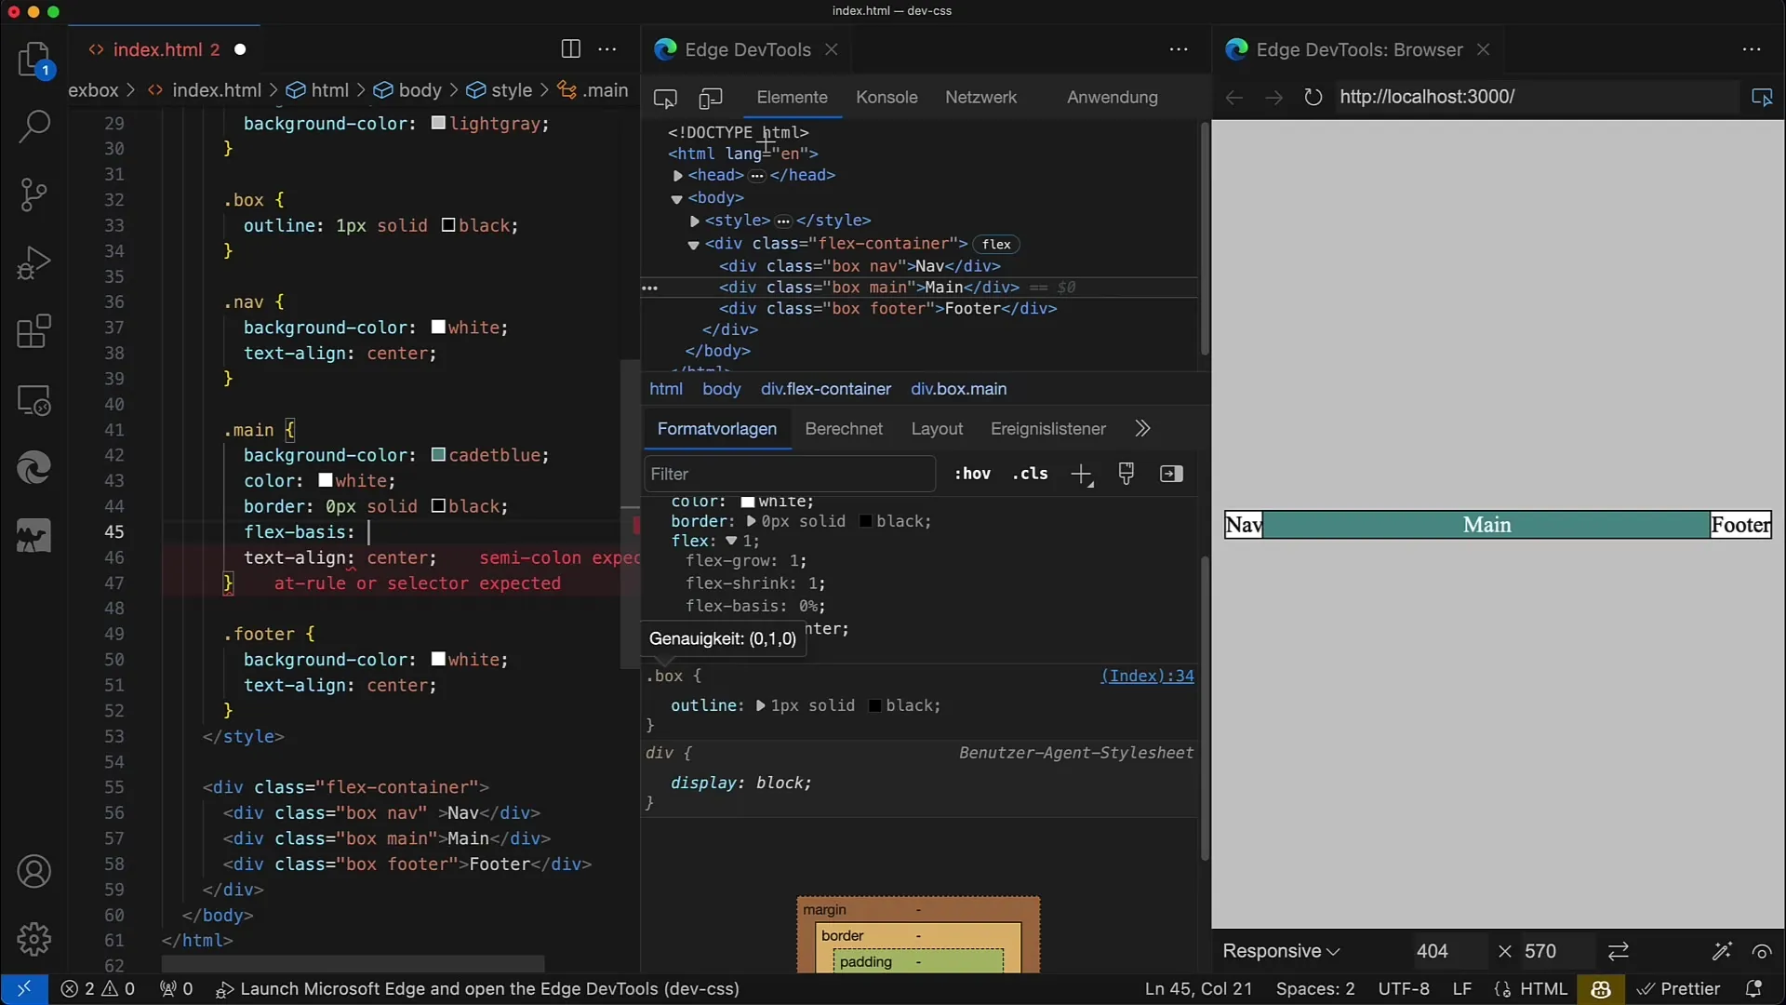Switch to the Elemente tab
1786x1005 pixels.
click(x=792, y=98)
